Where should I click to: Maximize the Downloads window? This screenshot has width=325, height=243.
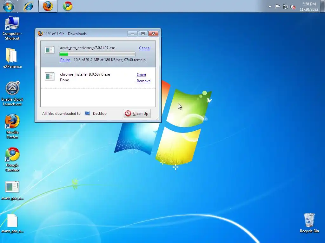pos(143,34)
